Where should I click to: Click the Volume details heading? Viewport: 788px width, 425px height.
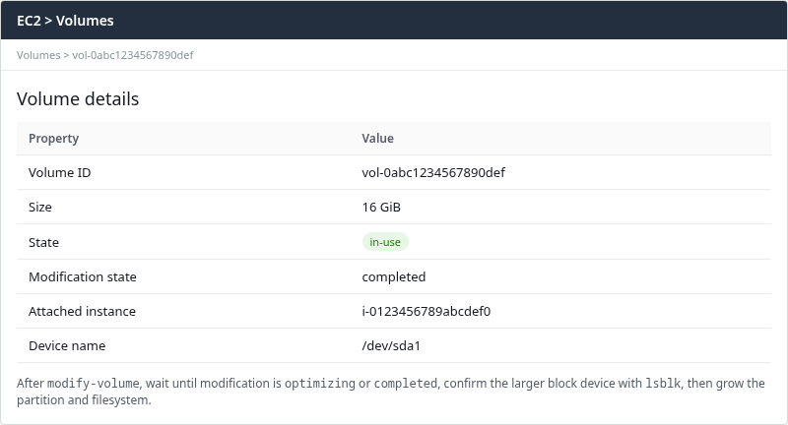tap(78, 98)
